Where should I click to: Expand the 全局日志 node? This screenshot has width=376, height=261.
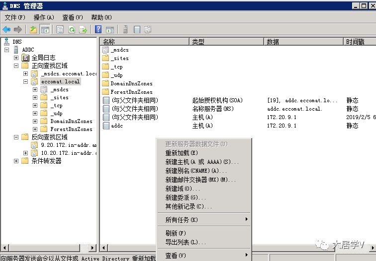click(x=16, y=58)
